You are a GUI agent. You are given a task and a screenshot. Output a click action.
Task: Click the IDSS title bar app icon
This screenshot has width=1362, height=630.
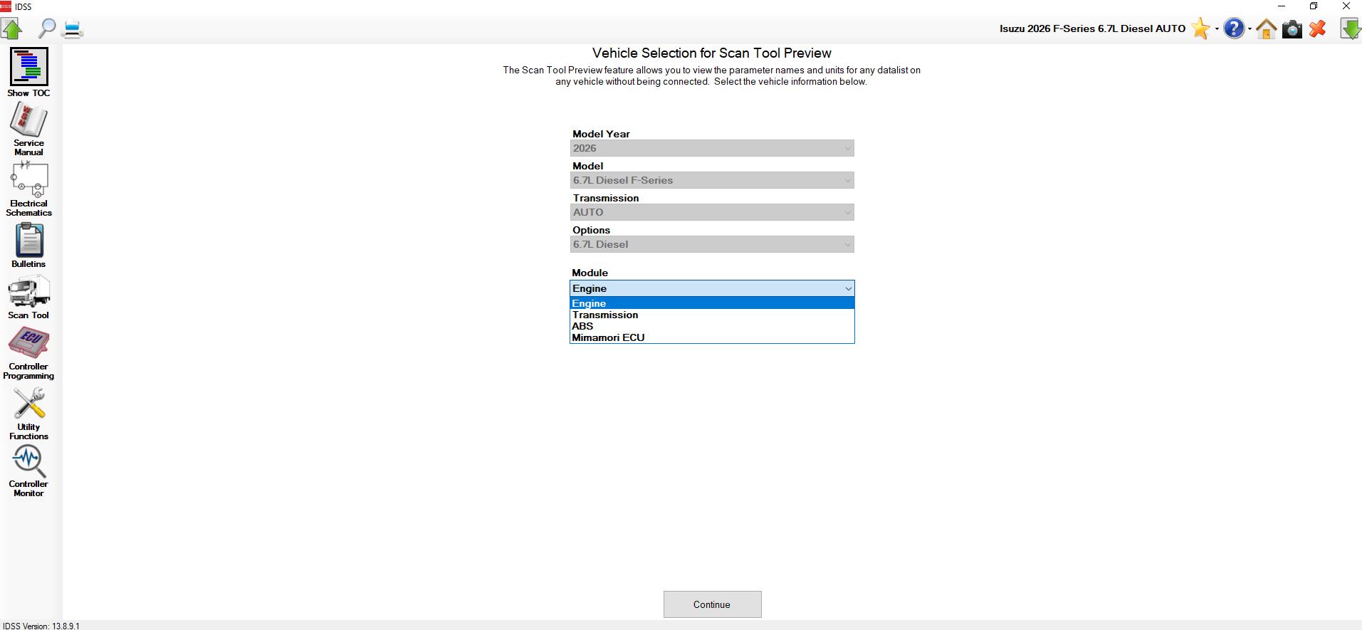[6, 6]
